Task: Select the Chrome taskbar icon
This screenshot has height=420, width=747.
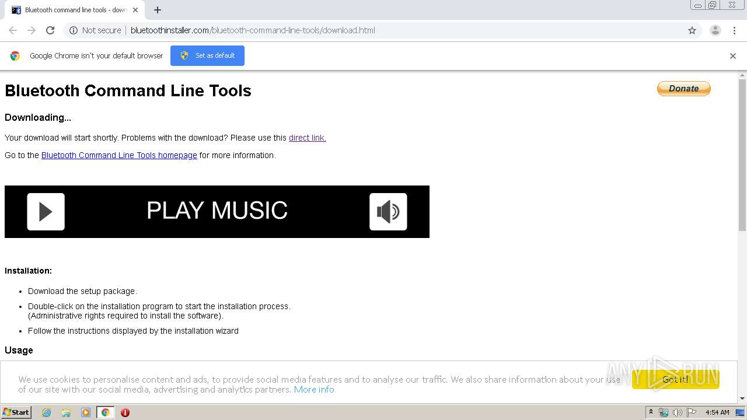Action: click(105, 412)
